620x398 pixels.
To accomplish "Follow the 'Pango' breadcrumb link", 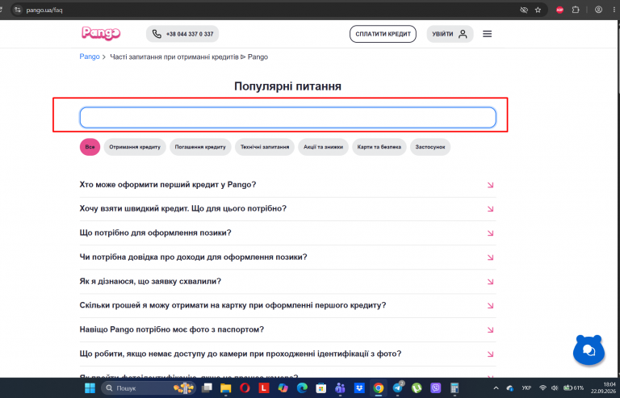I will [90, 57].
